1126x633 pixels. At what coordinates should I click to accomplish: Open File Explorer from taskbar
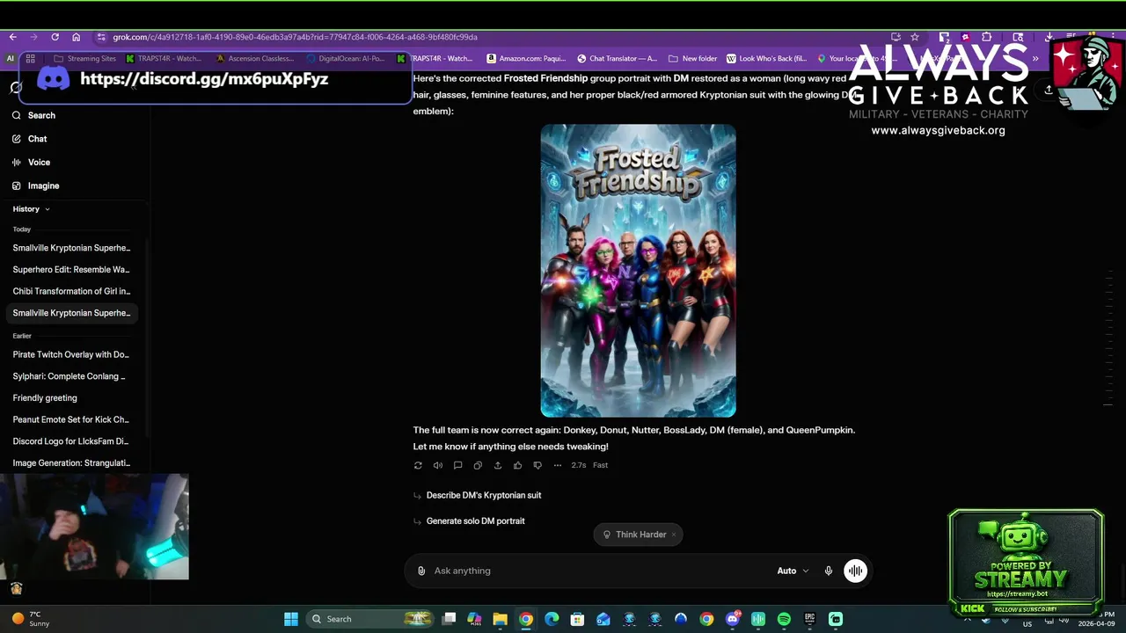point(500,619)
